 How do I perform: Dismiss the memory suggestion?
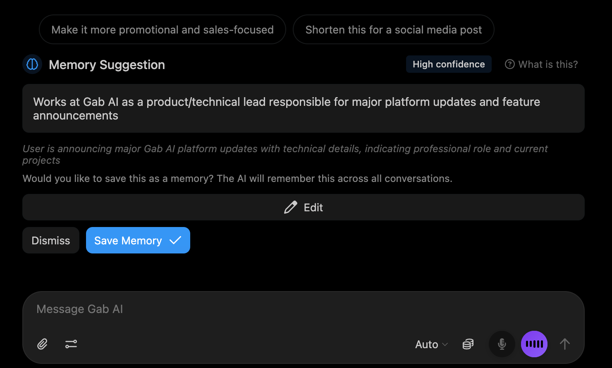51,241
